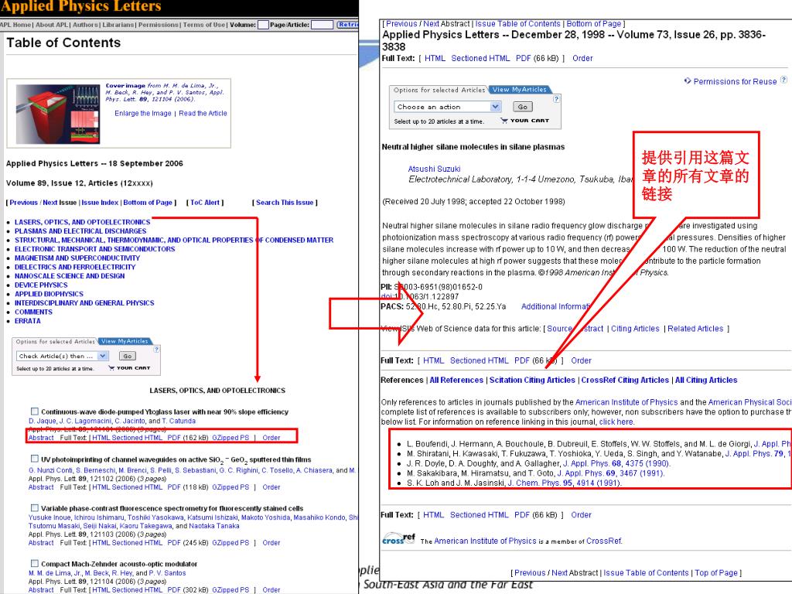Check the UV photoimprinting article checkbox

point(34,459)
